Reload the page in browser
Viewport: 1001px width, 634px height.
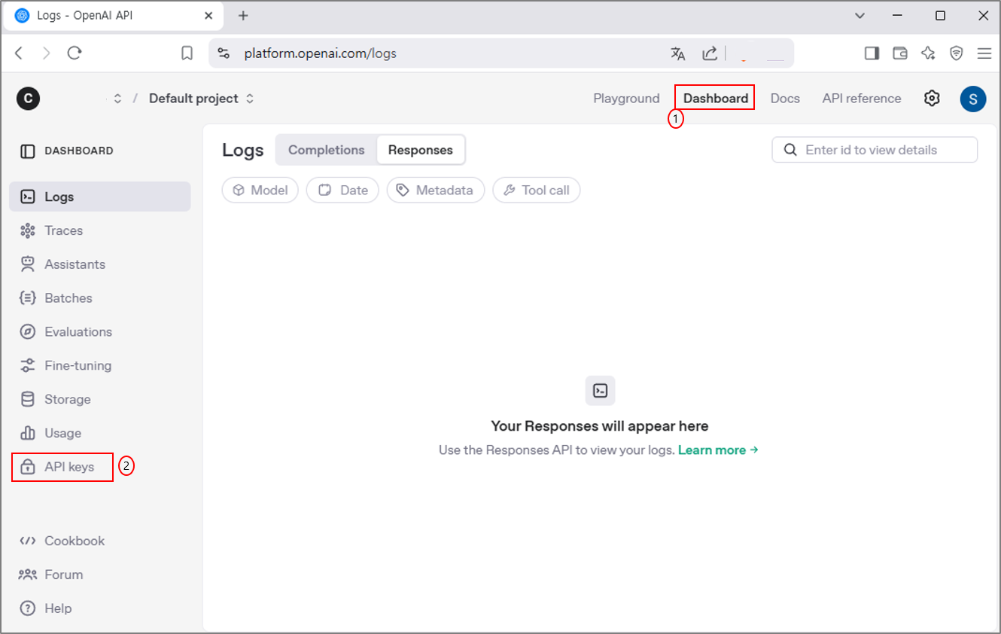click(x=75, y=53)
